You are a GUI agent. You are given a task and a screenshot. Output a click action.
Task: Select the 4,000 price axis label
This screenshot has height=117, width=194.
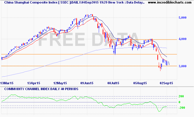click(x=183, y=39)
